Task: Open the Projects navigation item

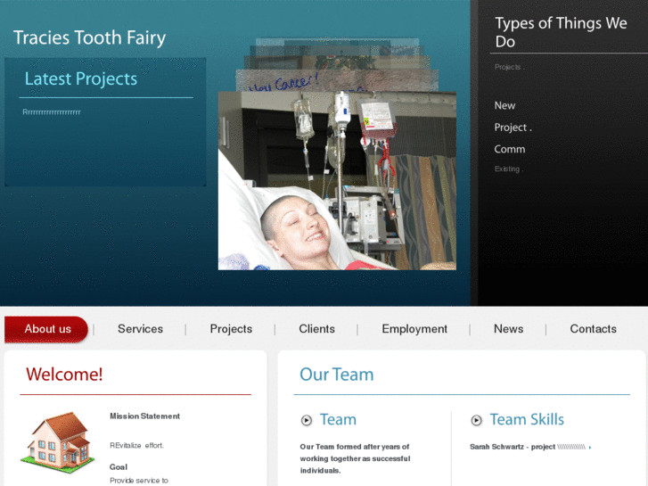Action: tap(231, 329)
